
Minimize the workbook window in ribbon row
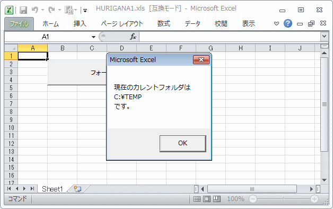300,24
